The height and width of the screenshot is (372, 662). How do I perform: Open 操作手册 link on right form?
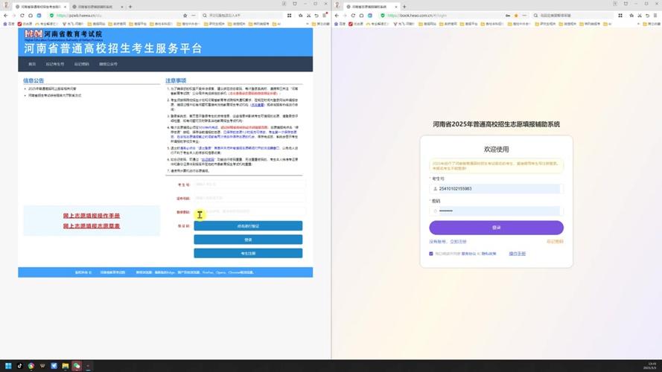518,254
